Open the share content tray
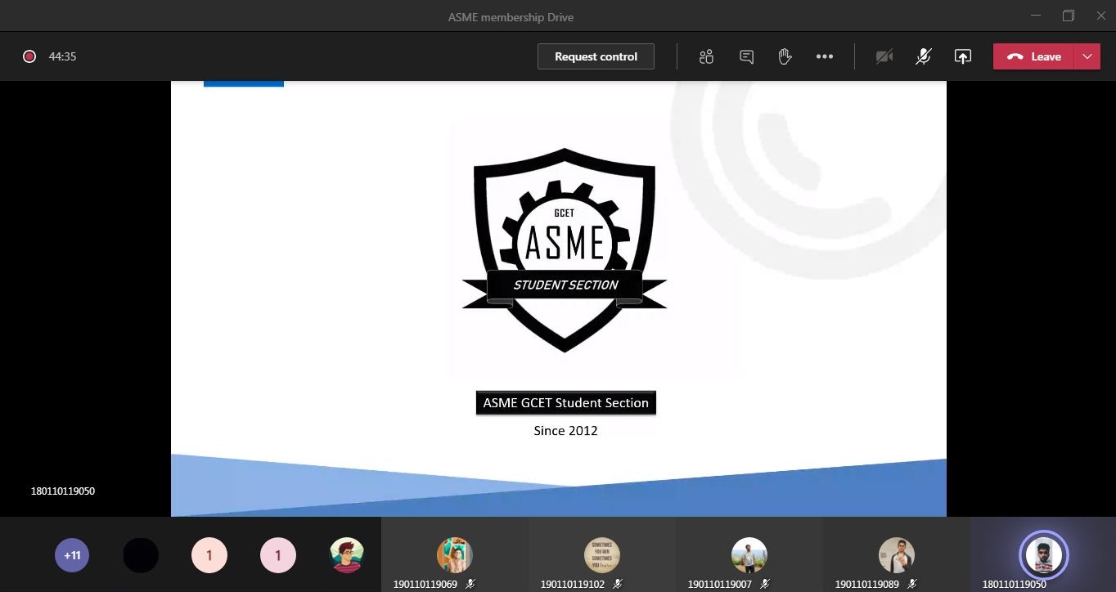This screenshot has height=592, width=1116. (963, 56)
